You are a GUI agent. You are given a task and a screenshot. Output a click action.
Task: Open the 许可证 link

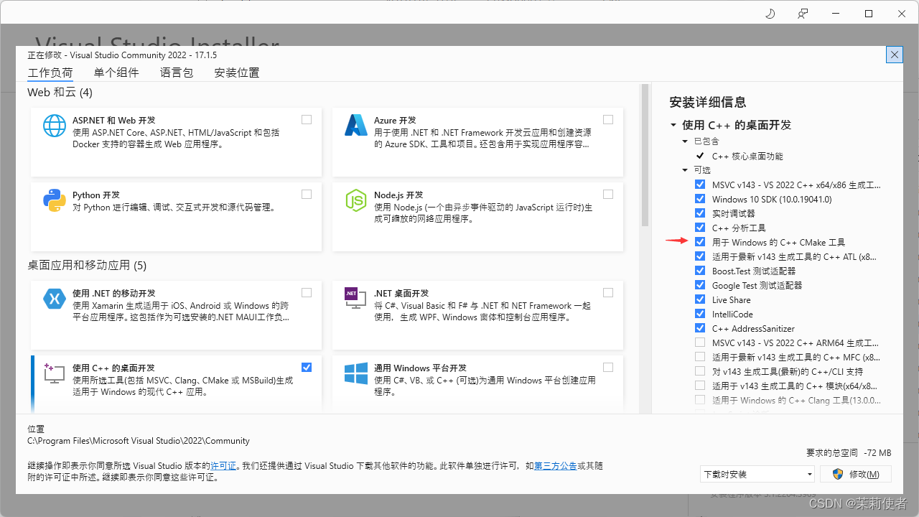point(223,466)
